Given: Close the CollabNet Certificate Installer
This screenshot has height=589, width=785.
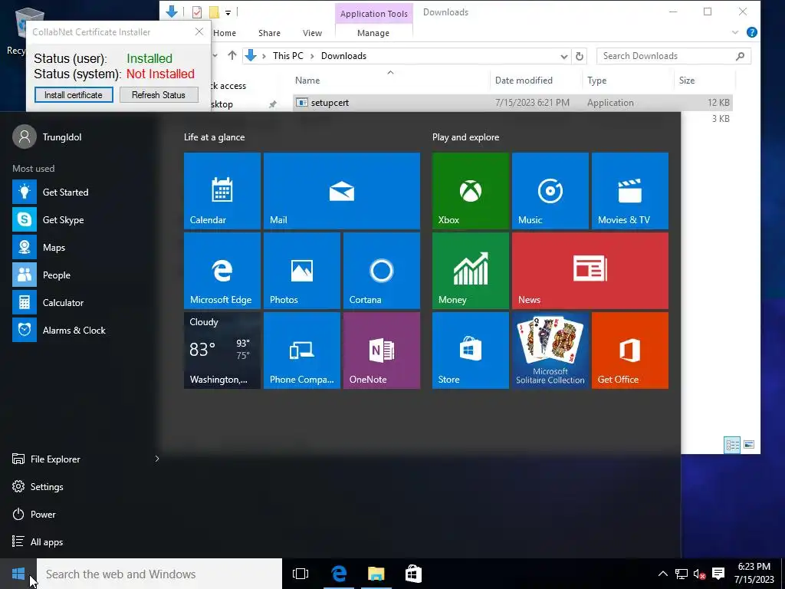Looking at the screenshot, I should click(x=199, y=31).
